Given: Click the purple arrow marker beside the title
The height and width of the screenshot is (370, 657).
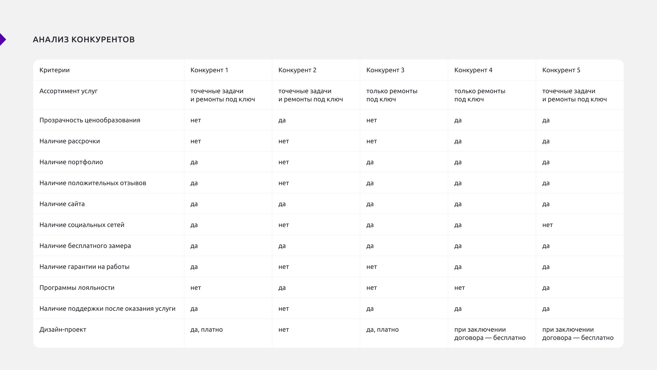Looking at the screenshot, I should coord(2,39).
